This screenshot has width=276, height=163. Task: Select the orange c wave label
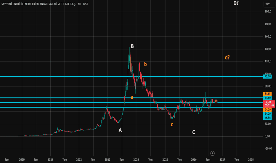click(x=172, y=124)
